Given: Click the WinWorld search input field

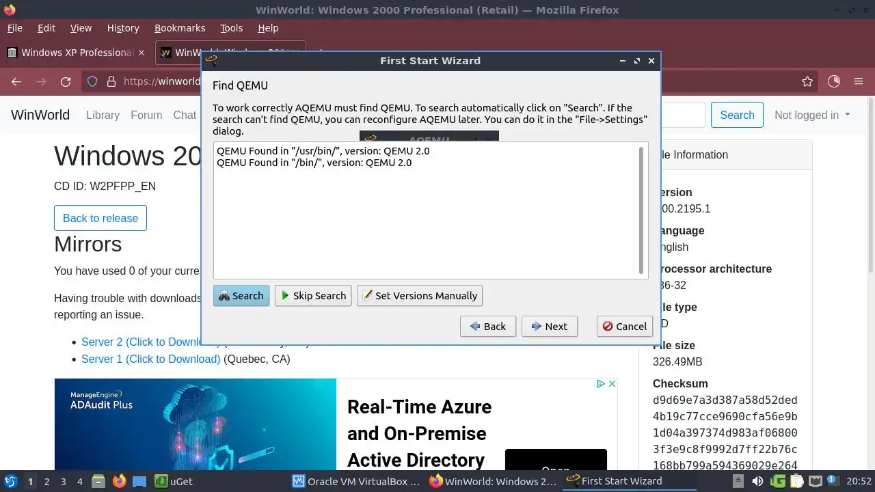Looking at the screenshot, I should (682, 115).
